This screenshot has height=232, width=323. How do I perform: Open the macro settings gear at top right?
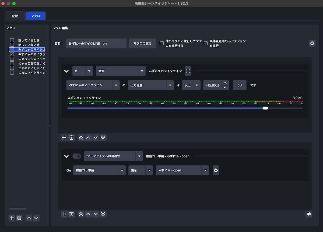point(312,43)
